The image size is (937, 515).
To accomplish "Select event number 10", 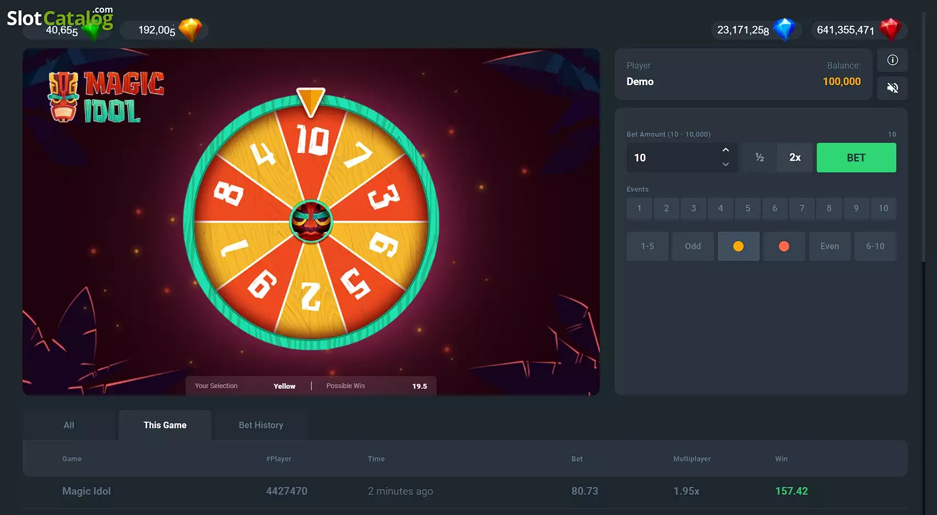I will [883, 209].
